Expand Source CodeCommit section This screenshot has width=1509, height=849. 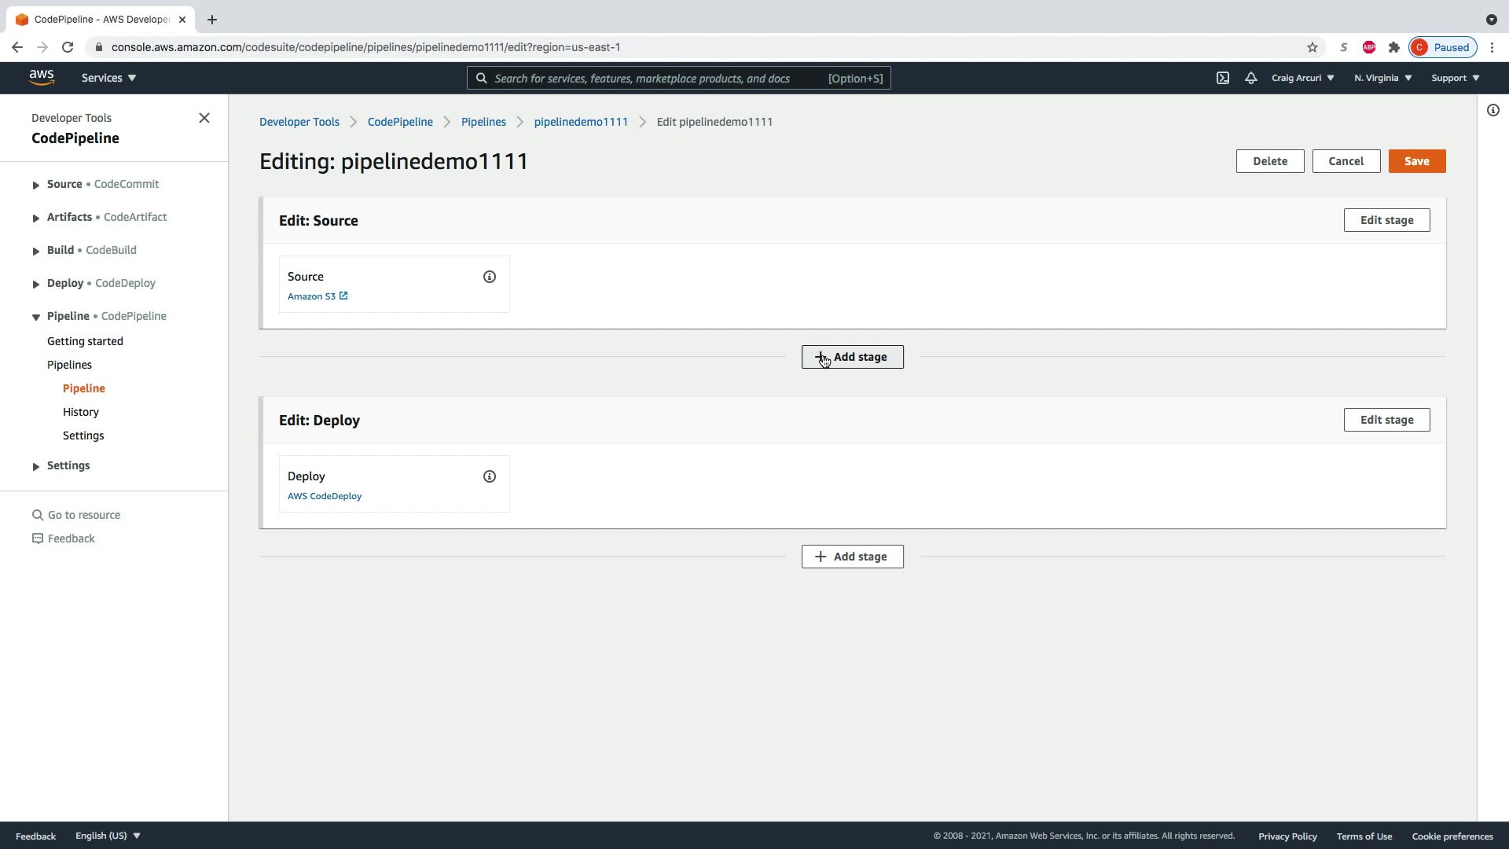(x=36, y=185)
